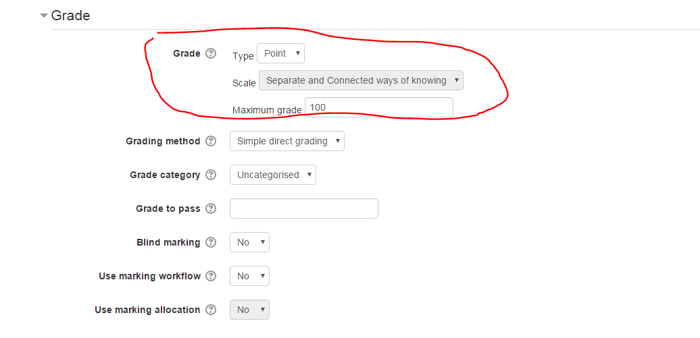Click the Grading method label text
This screenshot has width=700, height=338.
pyautogui.click(x=163, y=142)
